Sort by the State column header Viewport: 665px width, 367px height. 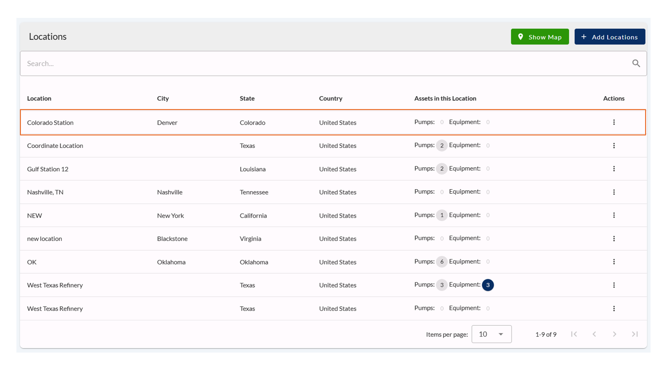pos(247,99)
